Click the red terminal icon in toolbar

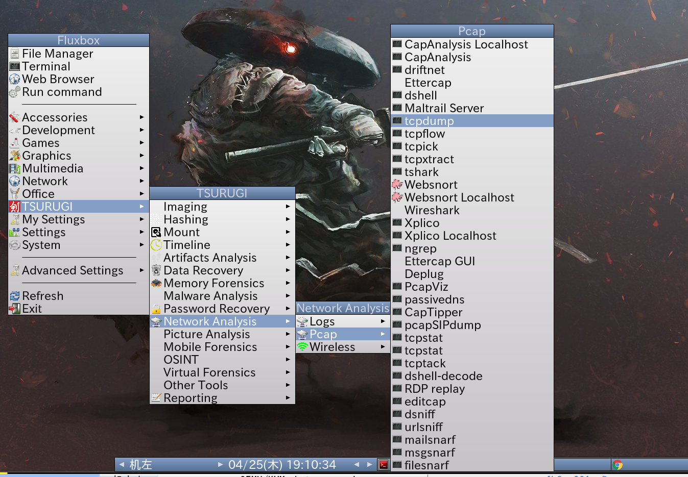point(384,464)
